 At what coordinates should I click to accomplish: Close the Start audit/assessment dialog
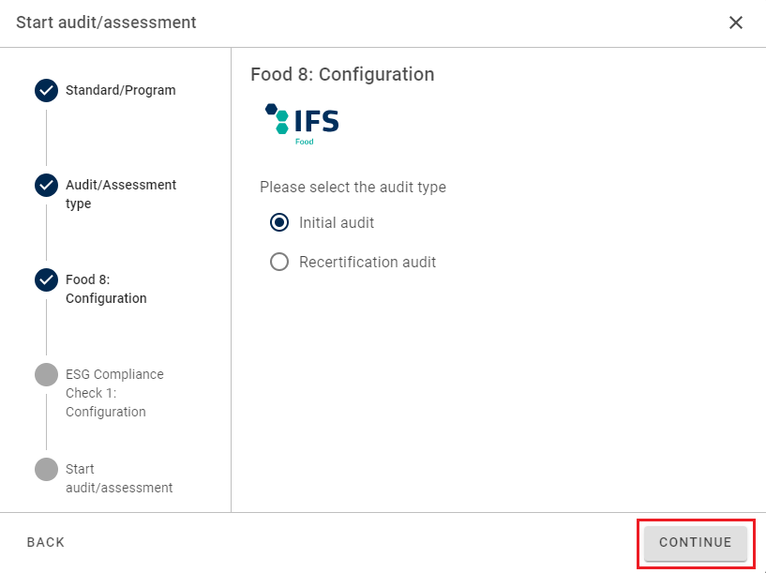(736, 23)
